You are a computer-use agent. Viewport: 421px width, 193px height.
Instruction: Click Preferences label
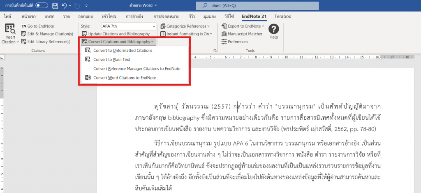coord(238,42)
